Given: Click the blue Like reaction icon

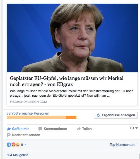Looking at the screenshot, I should click(9, 145).
